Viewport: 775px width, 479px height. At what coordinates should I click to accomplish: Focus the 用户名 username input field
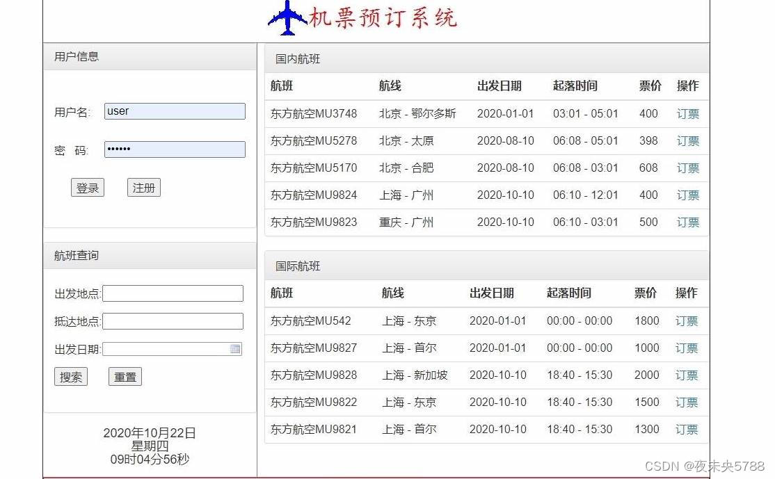point(175,111)
